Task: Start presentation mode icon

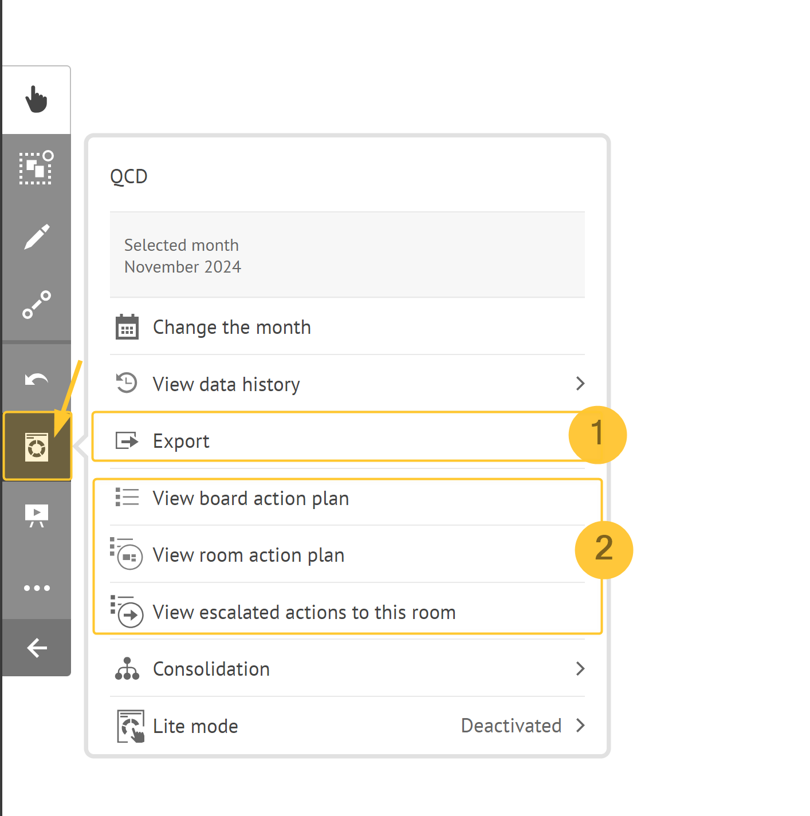Action: point(37,516)
